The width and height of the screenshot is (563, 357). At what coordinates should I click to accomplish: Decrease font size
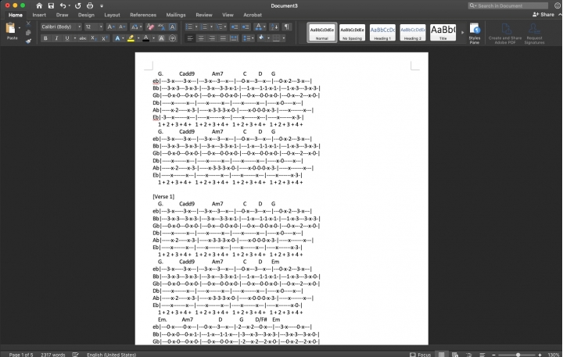point(122,27)
